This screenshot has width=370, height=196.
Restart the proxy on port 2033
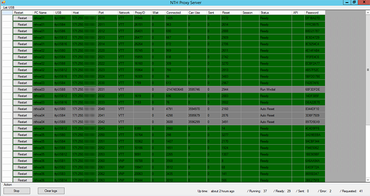tap(22, 102)
